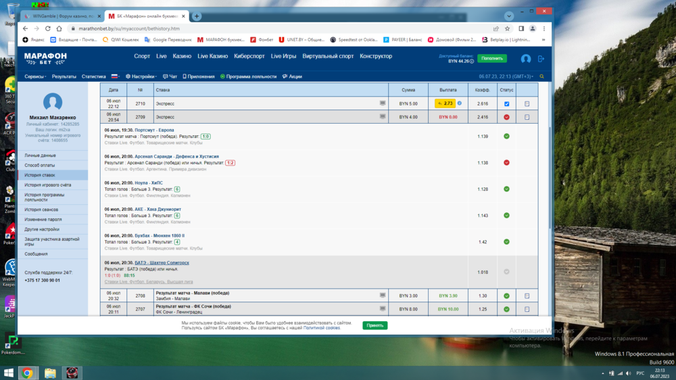Click the red status icon for bet 2709
Image resolution: width=676 pixels, height=380 pixels.
(506, 117)
